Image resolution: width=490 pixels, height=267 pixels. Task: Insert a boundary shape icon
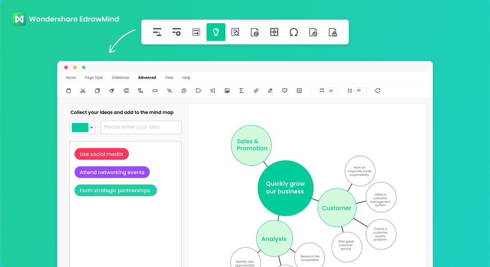click(199, 90)
